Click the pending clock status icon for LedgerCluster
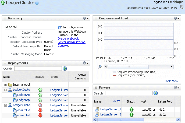The width and height of the screenshot is (185, 123). [40, 105]
